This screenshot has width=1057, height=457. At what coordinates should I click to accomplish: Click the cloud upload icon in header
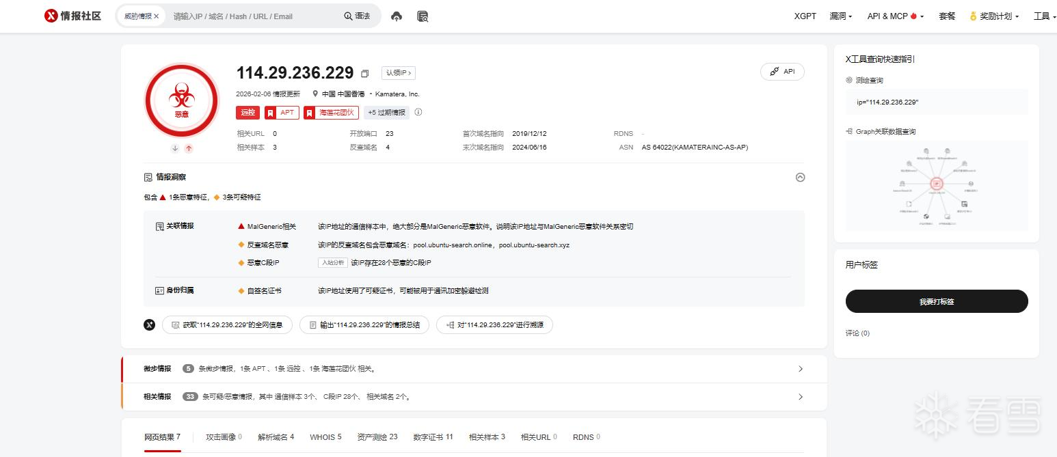[397, 16]
